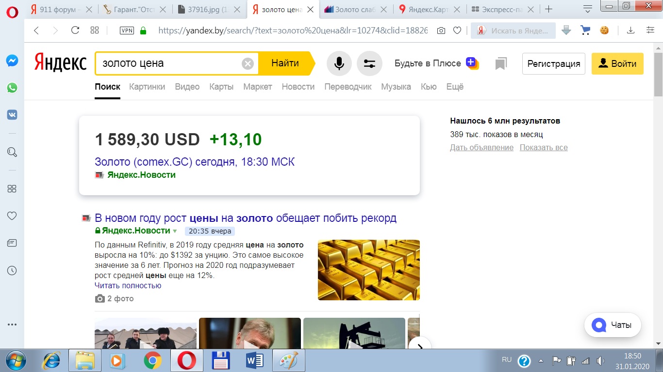Open Yandex collections bookmark icon

click(x=501, y=63)
